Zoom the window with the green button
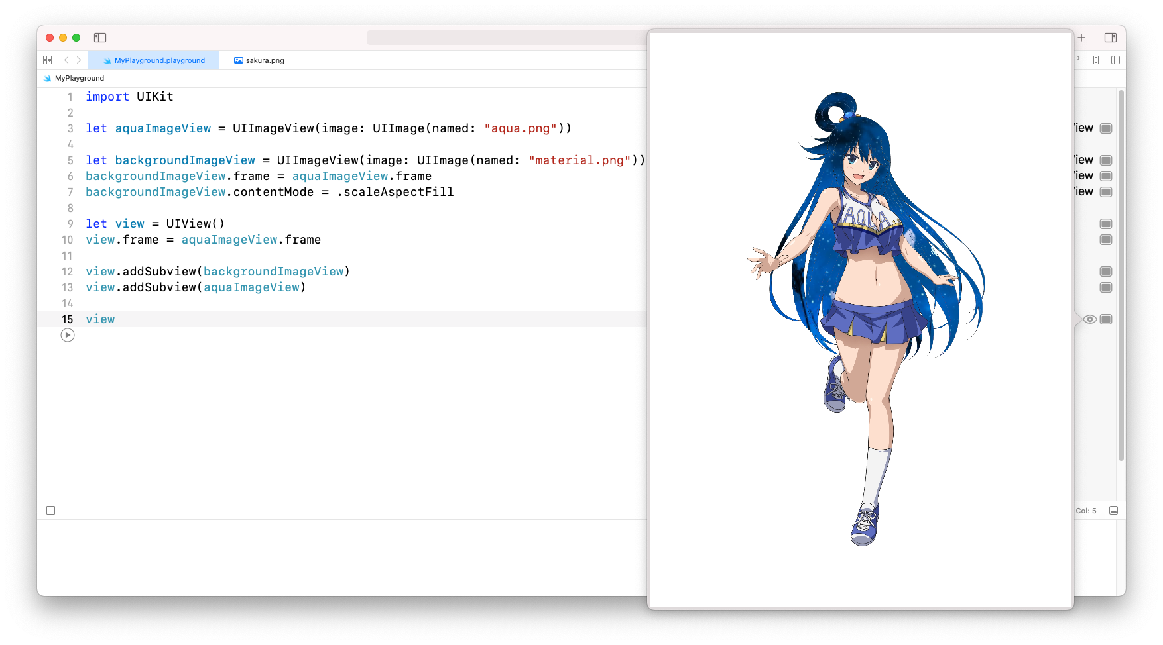 (x=76, y=38)
